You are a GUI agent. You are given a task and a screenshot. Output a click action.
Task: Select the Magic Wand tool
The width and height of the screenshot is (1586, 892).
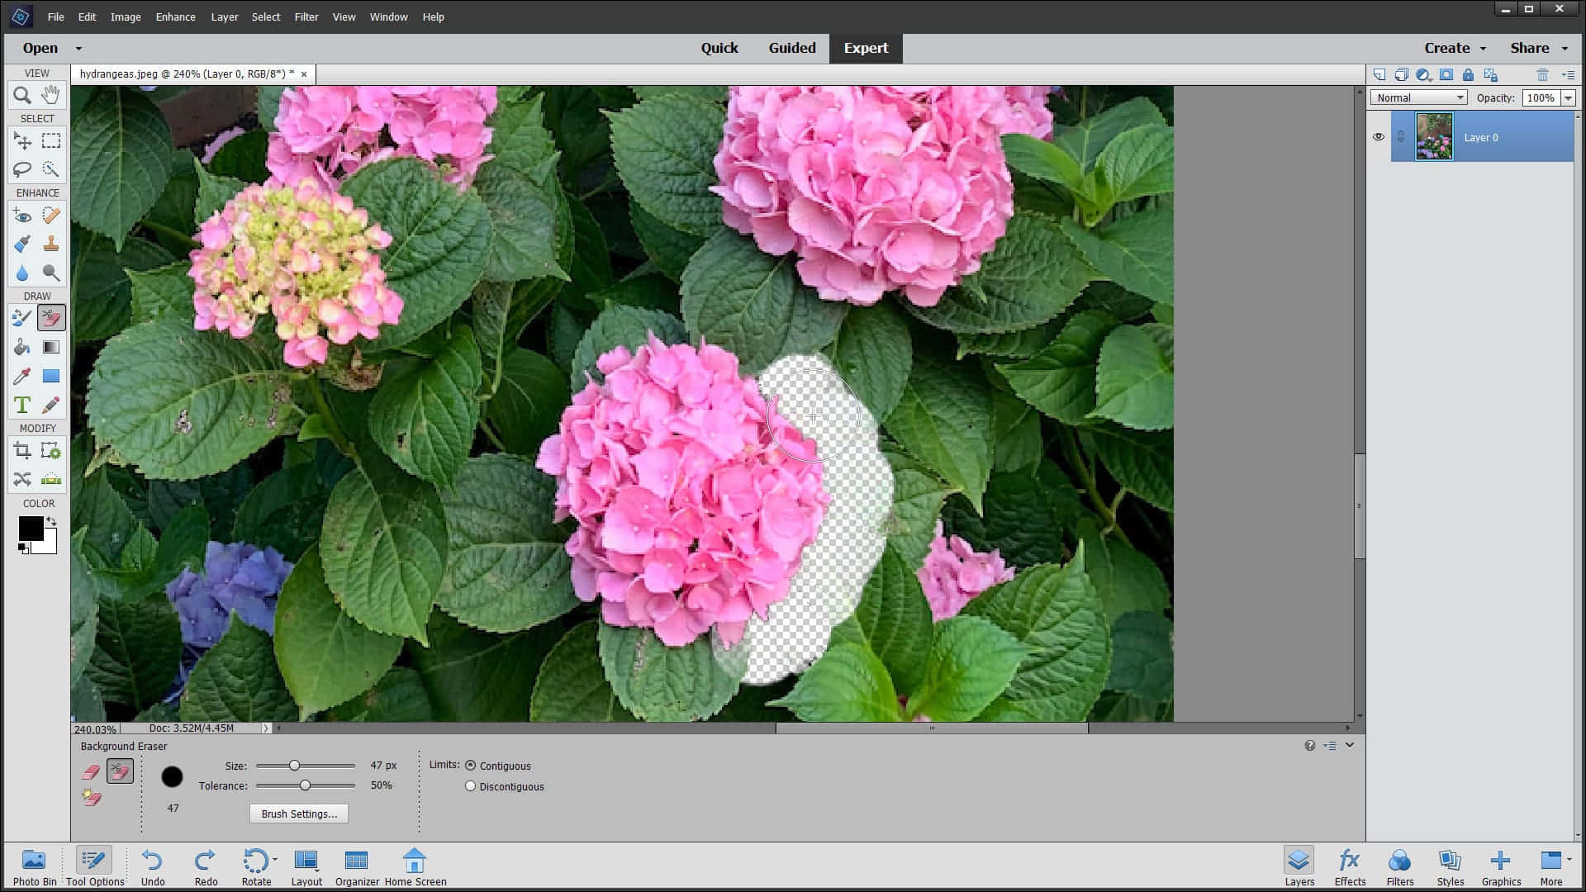click(x=50, y=168)
